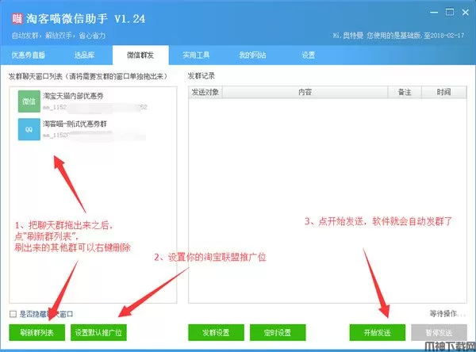Toggle the 是否隐藏聊天窗口 checkbox
This screenshot has height=352, width=476.
13,314
